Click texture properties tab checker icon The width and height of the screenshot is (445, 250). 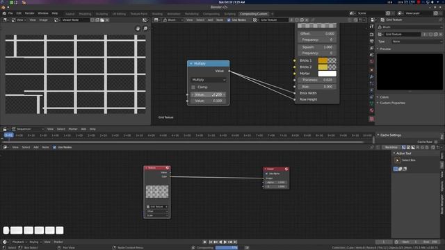click(x=371, y=119)
